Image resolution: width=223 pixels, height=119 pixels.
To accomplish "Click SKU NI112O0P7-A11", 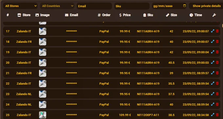I will point(148,115).
